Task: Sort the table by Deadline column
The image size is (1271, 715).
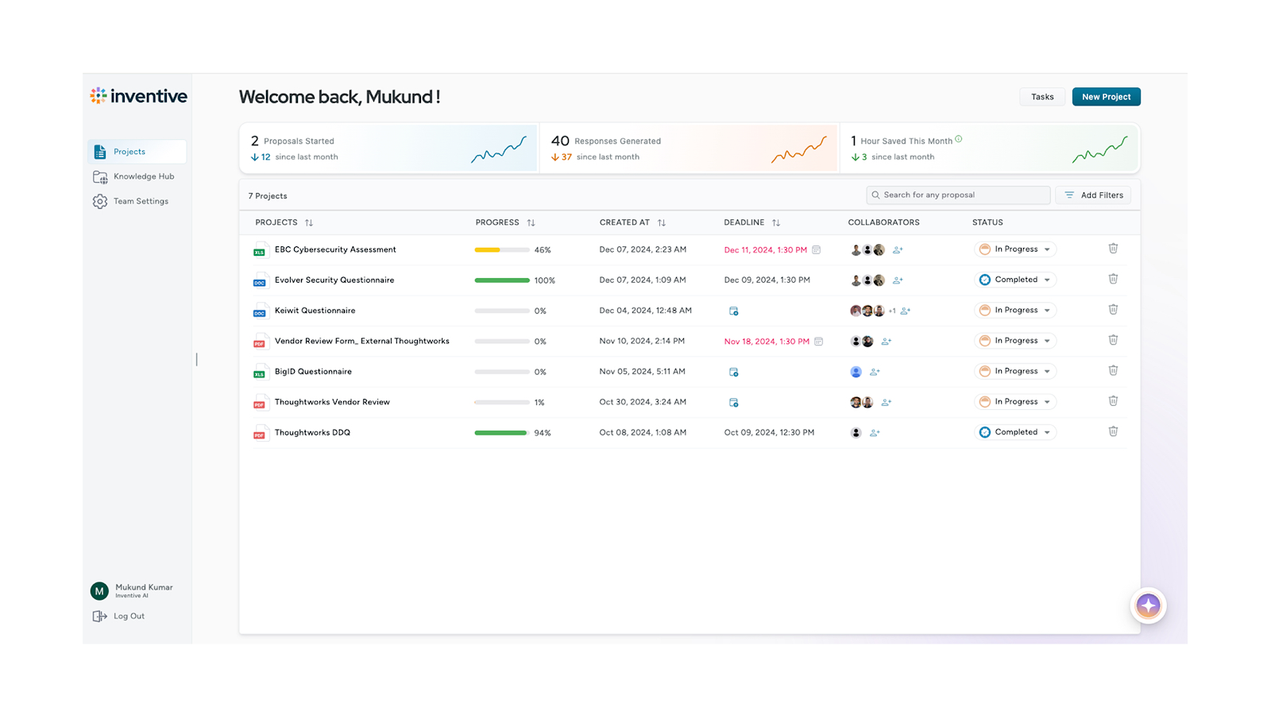Action: click(775, 222)
